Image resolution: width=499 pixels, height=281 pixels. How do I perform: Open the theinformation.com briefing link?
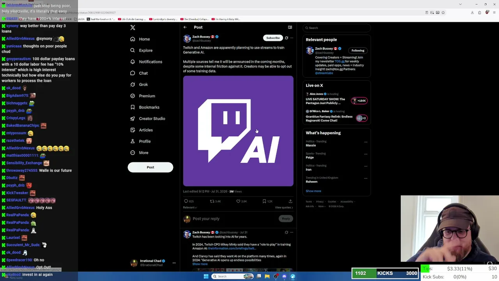point(232,249)
